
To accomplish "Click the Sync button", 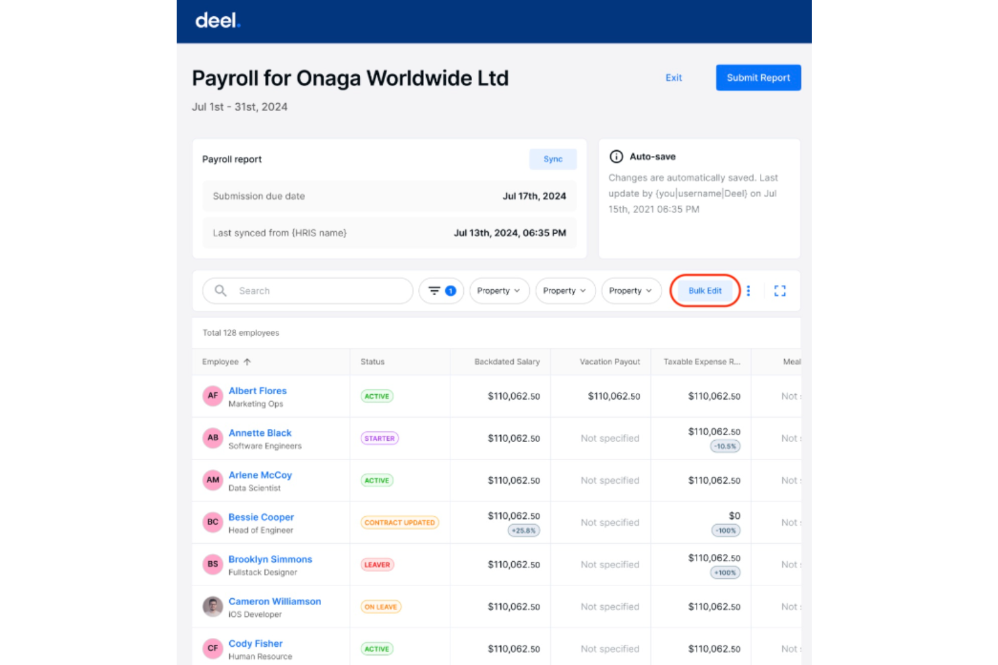I will point(553,159).
